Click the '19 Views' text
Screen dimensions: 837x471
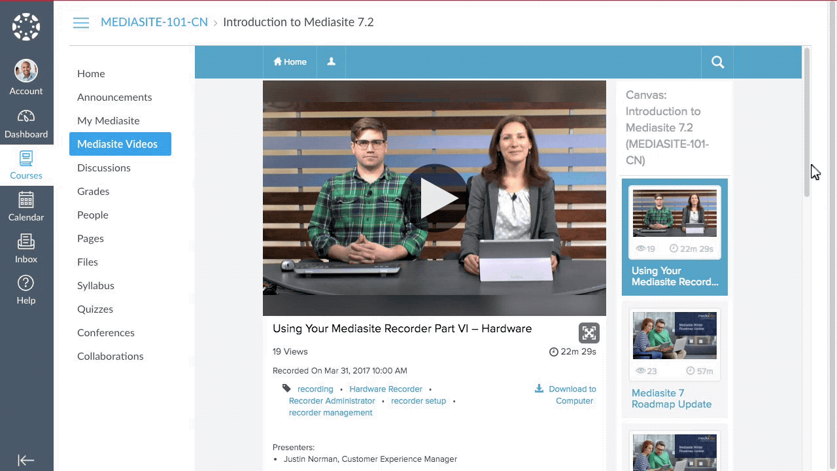(x=290, y=352)
